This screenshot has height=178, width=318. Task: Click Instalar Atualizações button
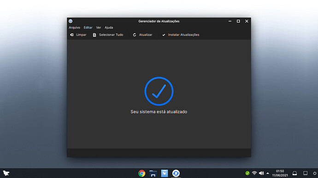pos(181,35)
